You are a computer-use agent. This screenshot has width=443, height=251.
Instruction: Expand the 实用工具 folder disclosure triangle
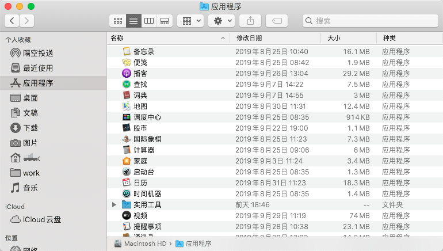tap(114, 204)
